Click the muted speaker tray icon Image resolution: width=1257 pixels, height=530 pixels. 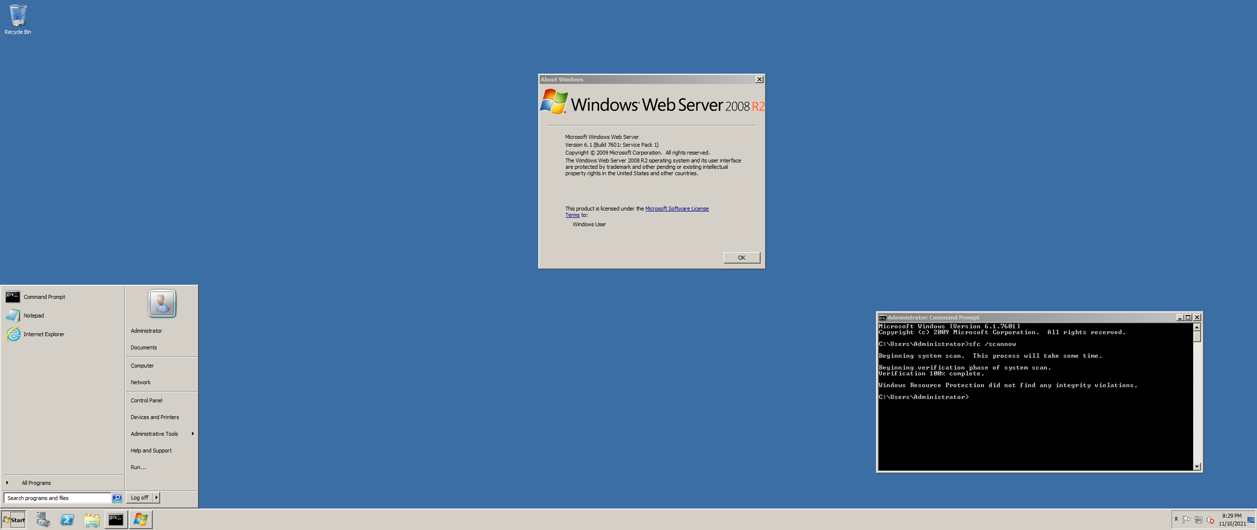tap(1210, 520)
